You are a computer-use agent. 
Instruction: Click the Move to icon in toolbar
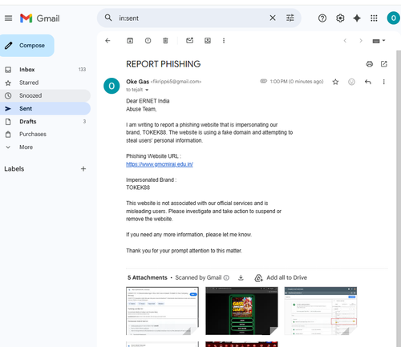[208, 41]
